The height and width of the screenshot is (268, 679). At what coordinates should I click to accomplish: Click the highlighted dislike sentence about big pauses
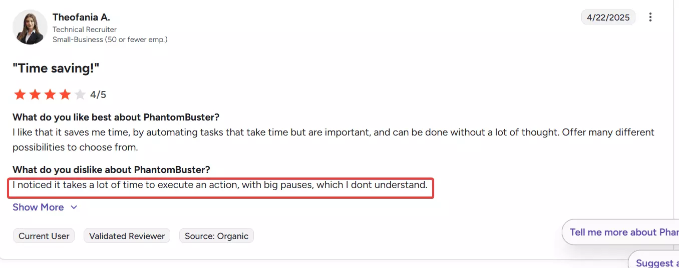pyautogui.click(x=220, y=185)
